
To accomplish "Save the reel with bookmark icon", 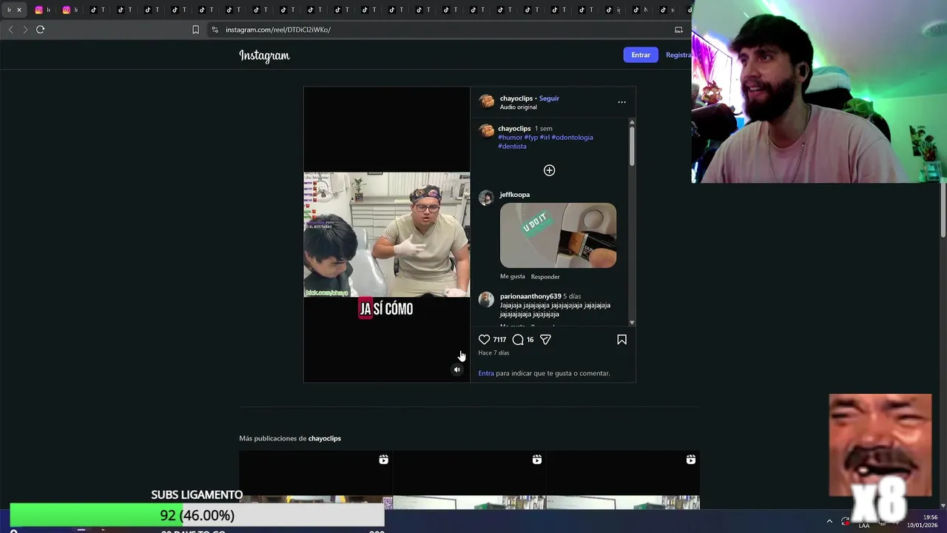I will [x=621, y=340].
